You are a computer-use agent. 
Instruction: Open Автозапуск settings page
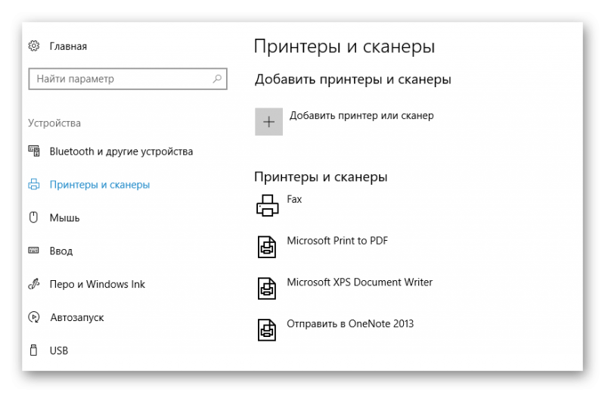coord(76,317)
